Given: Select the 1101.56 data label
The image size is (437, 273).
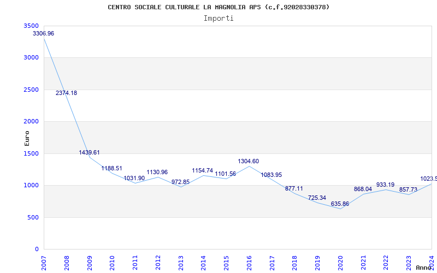Looking at the screenshot, I should (x=226, y=174).
